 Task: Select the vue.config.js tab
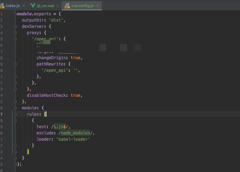click(x=82, y=6)
